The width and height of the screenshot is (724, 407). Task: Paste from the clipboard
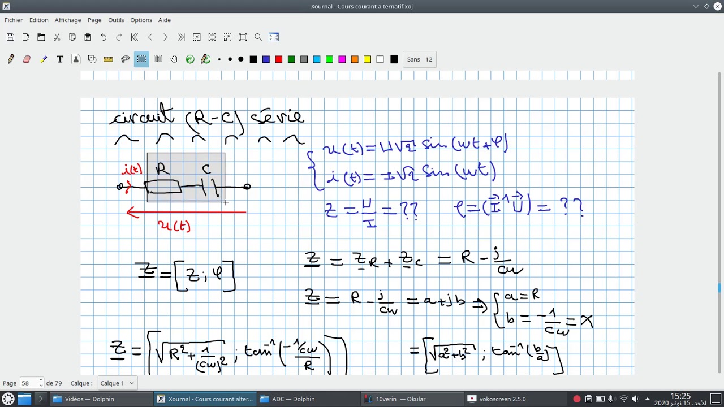(88, 37)
